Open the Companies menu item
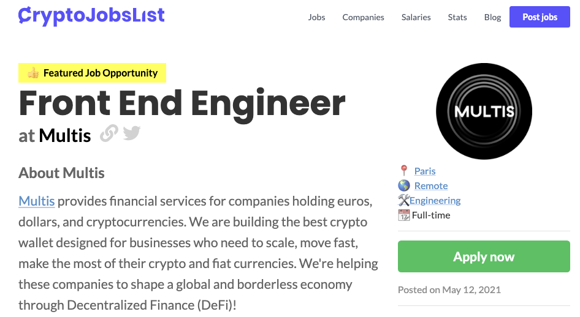The height and width of the screenshot is (317, 580). pos(363,17)
